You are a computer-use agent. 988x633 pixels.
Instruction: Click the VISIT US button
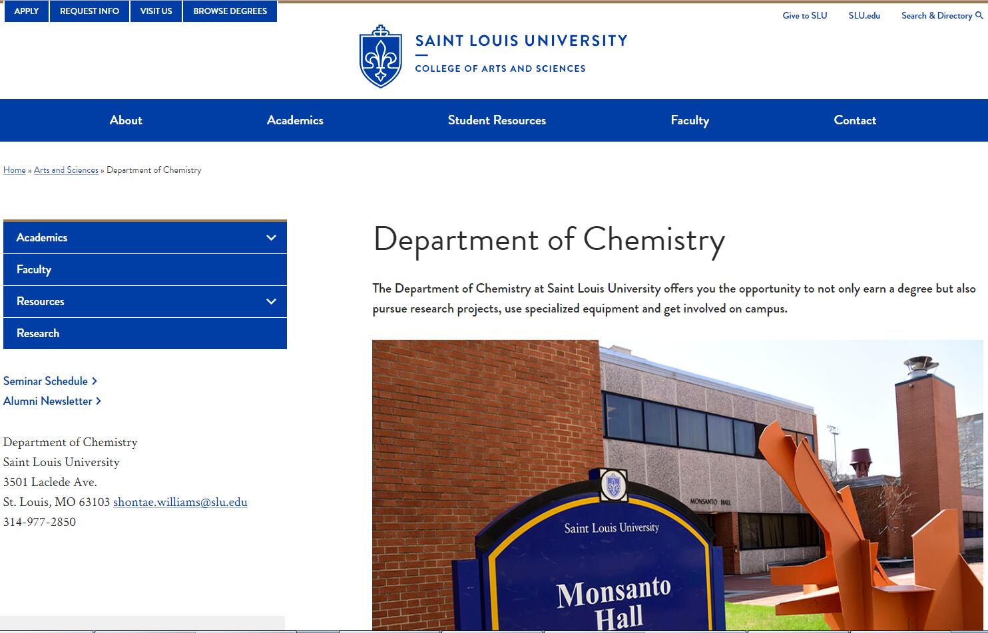(156, 11)
